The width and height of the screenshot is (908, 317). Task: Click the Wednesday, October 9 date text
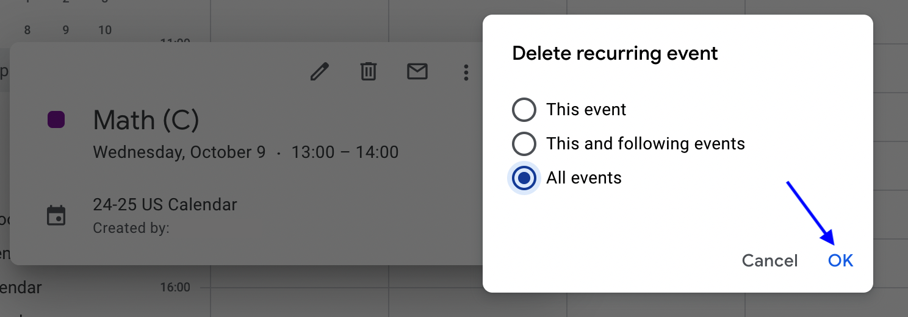click(x=179, y=152)
